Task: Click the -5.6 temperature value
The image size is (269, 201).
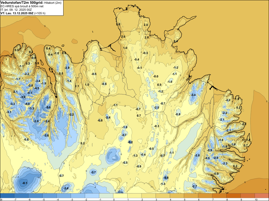Action: [48, 107]
